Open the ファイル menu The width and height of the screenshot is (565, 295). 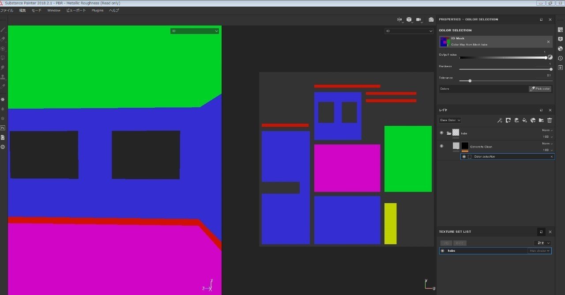7,10
